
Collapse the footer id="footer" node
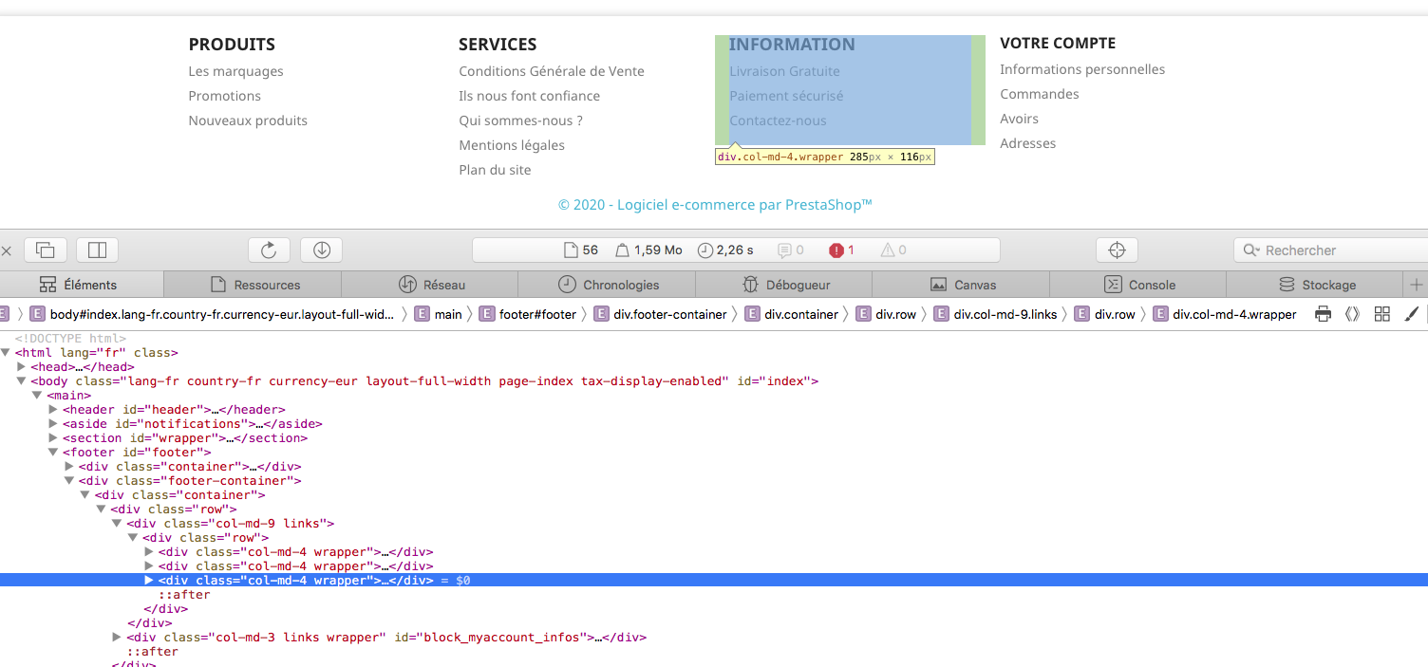tap(53, 453)
